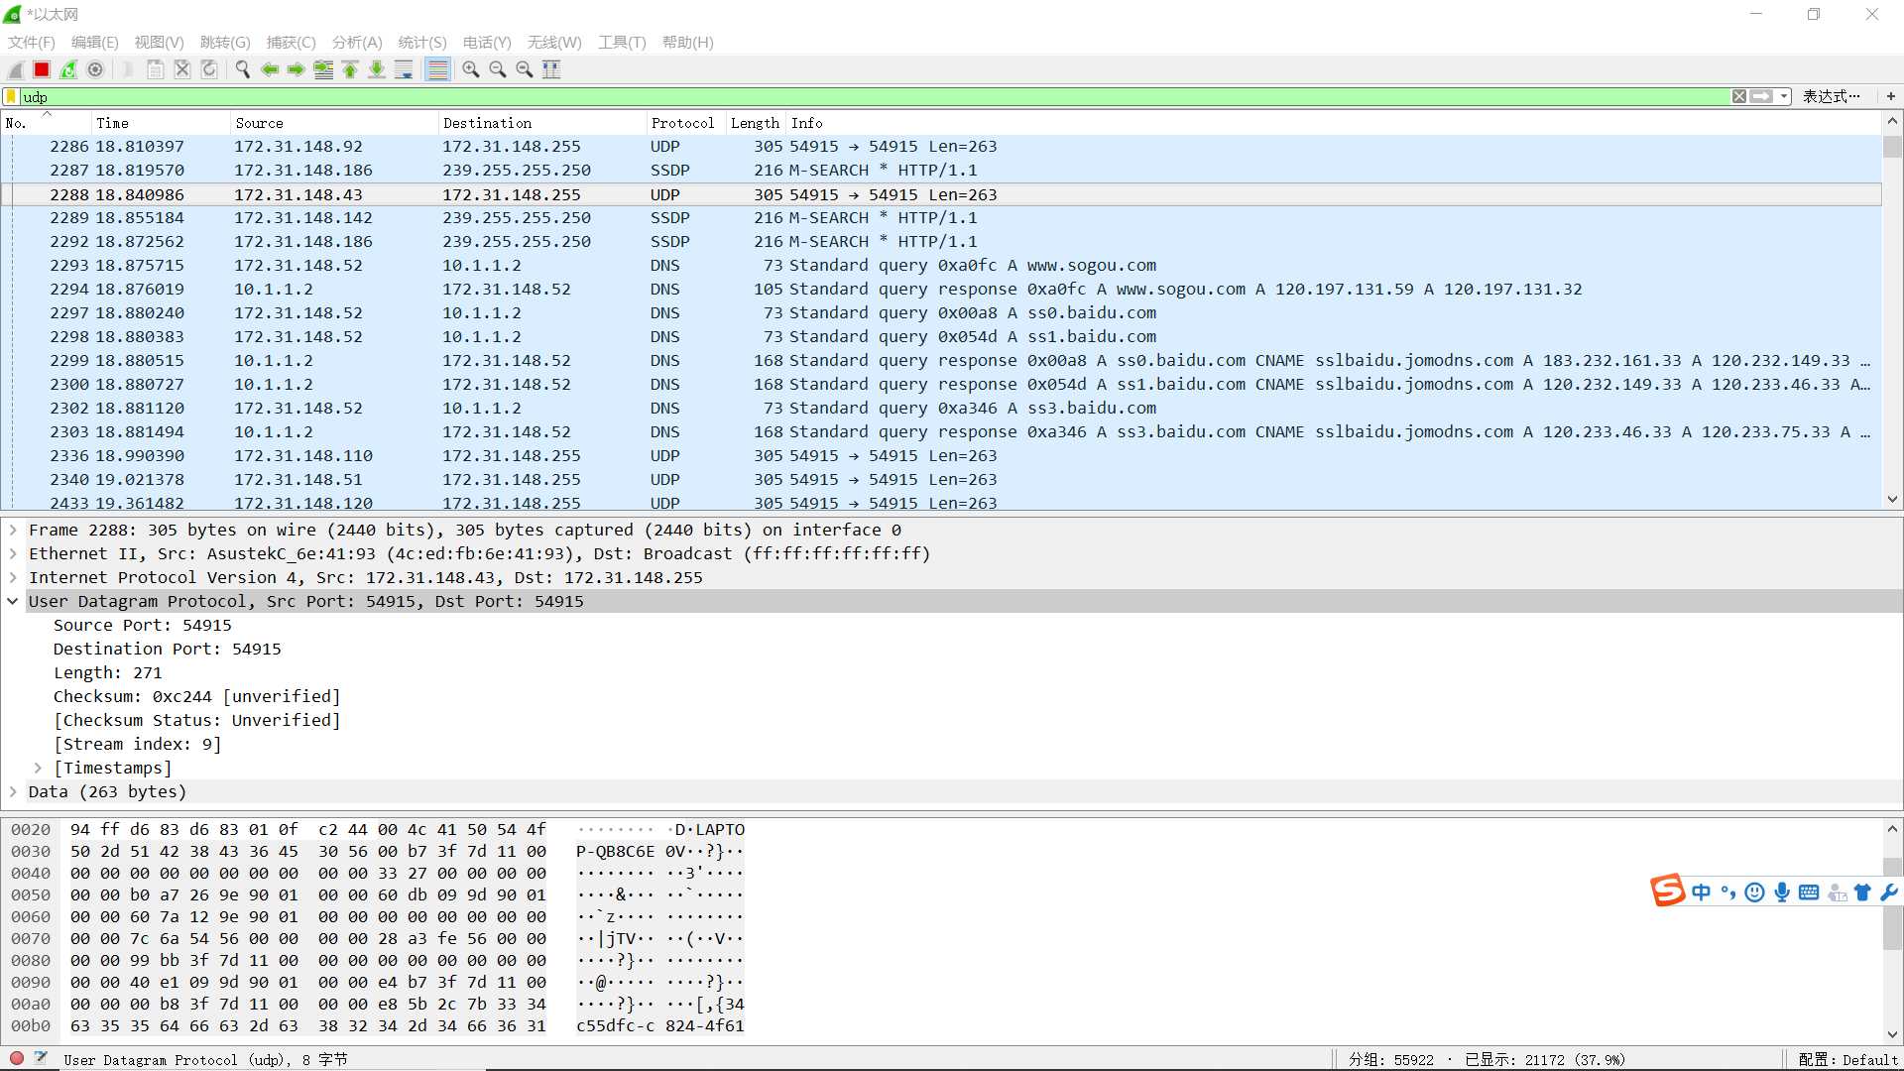
Task: Reset text zoom to normal size
Action: 525,69
